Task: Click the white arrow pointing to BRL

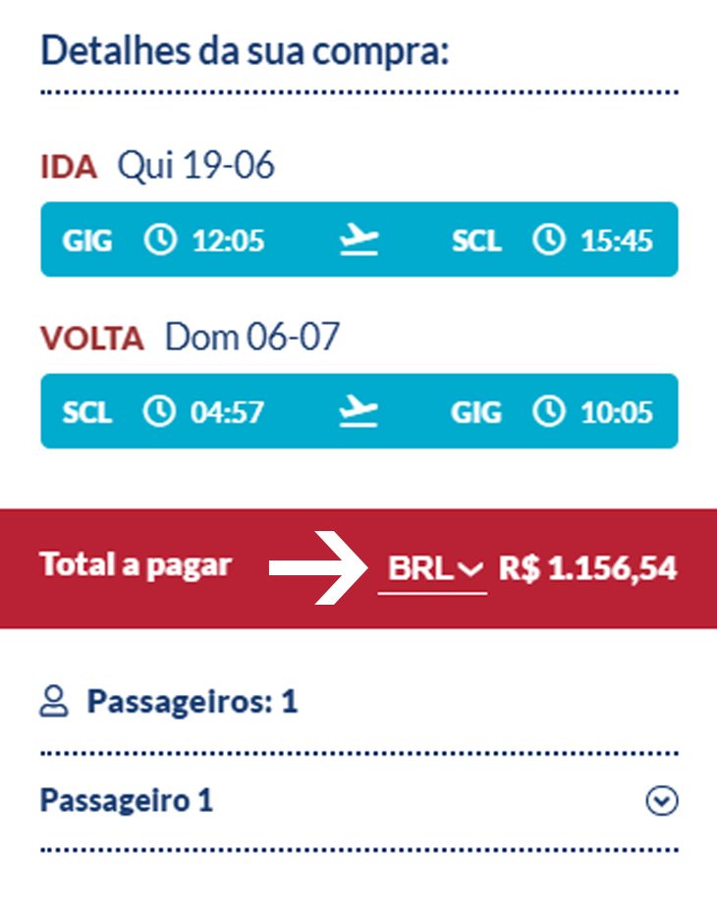Action: [x=318, y=567]
